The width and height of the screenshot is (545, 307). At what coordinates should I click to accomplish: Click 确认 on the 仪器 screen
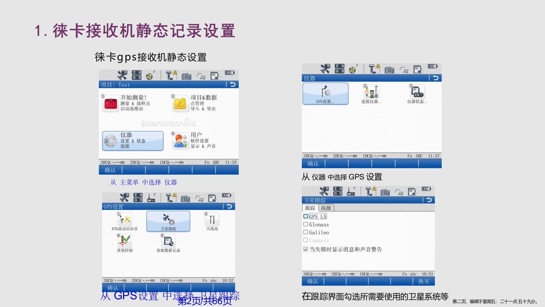(x=313, y=164)
